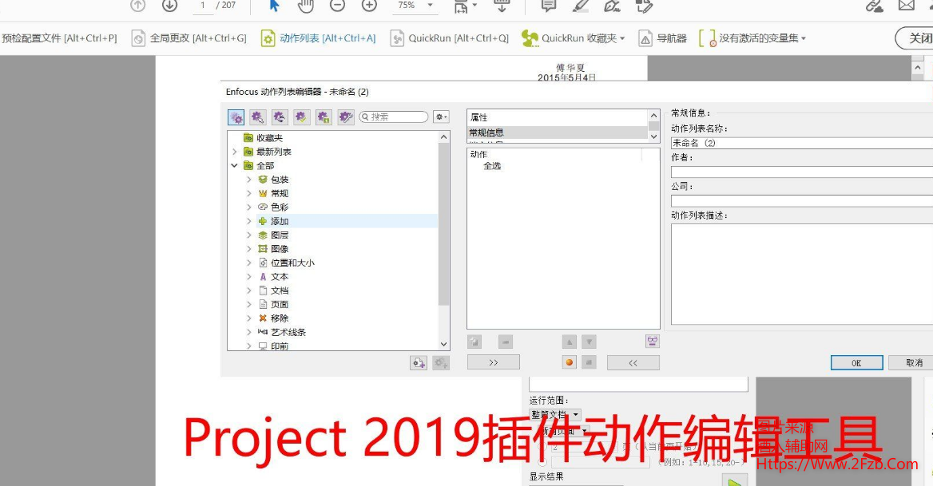Select the 印前 category
Viewport: 933px width, 486px height.
click(273, 346)
